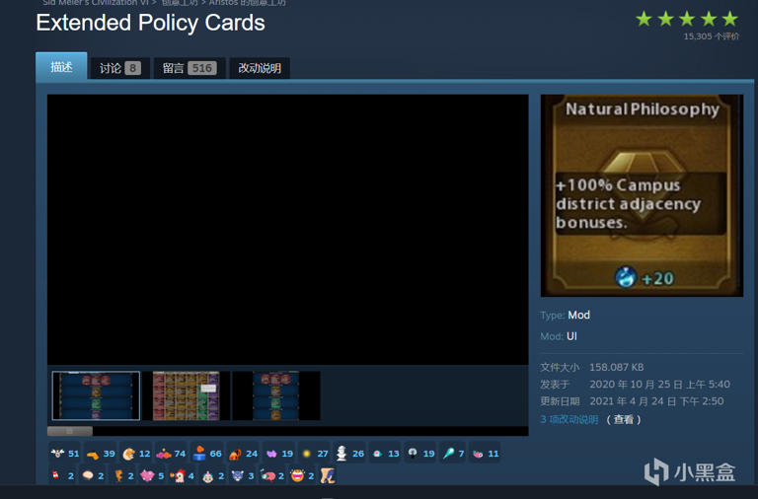Screen dimensions: 758x499
Task: Click the (查看) link
Action: click(x=624, y=419)
